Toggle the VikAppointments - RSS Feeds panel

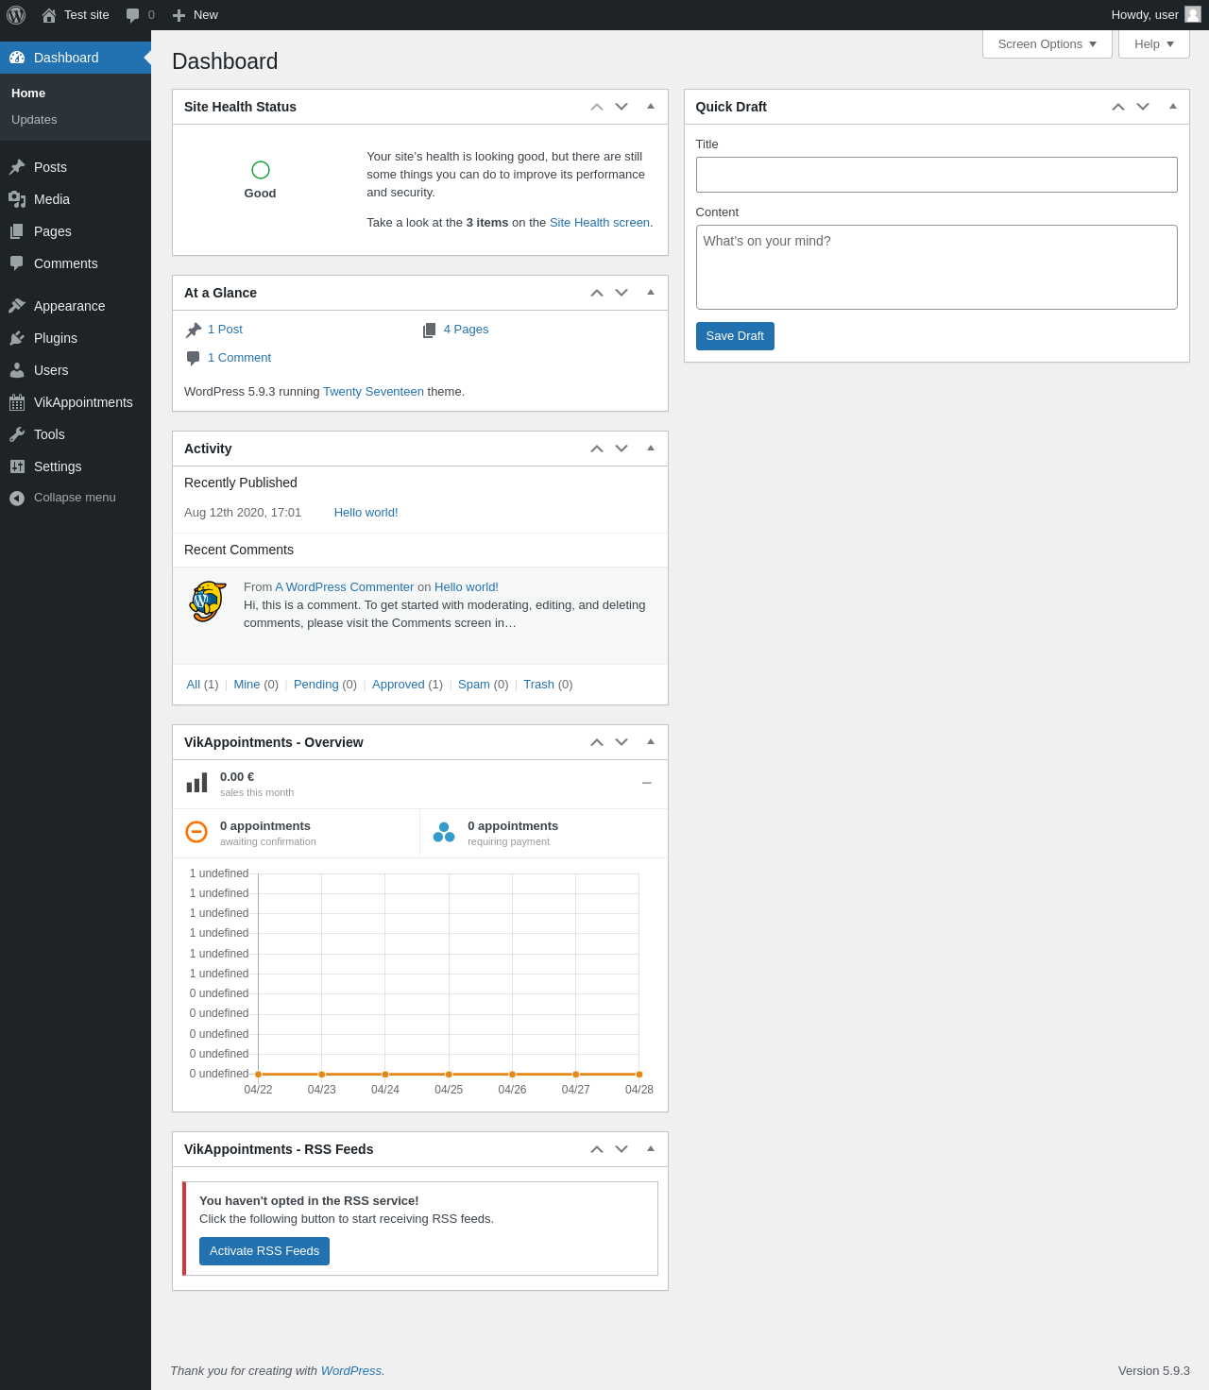pos(651,1149)
